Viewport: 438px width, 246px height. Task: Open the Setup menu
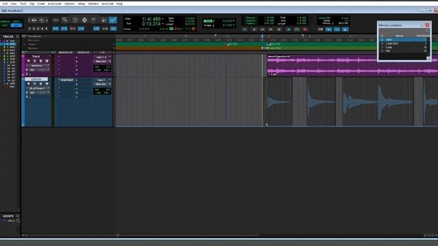pyautogui.click(x=81, y=3)
